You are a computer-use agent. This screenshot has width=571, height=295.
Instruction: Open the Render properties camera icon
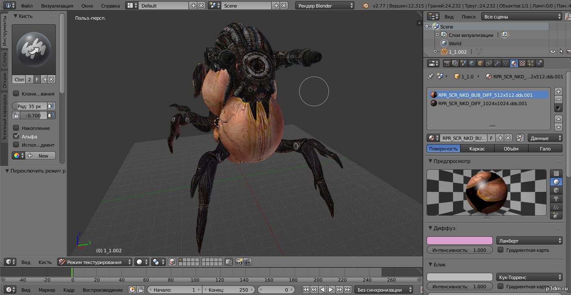(447, 63)
